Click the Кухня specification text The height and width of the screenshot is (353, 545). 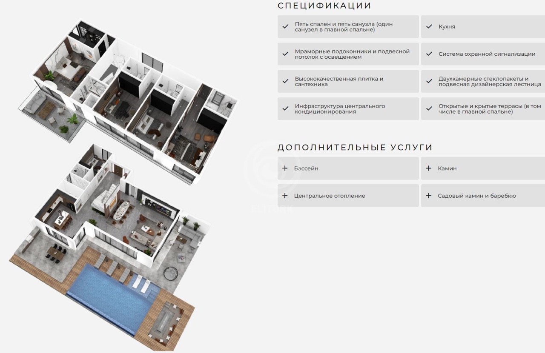click(447, 26)
